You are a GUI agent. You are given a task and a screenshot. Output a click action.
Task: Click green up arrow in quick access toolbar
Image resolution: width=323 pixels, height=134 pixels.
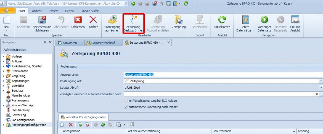(x=133, y=4)
